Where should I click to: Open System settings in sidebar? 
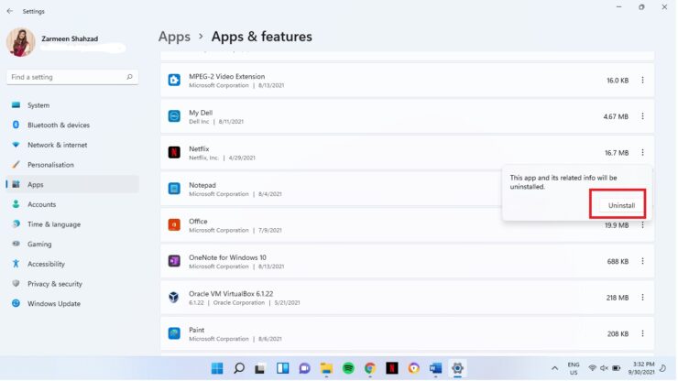tap(72, 105)
